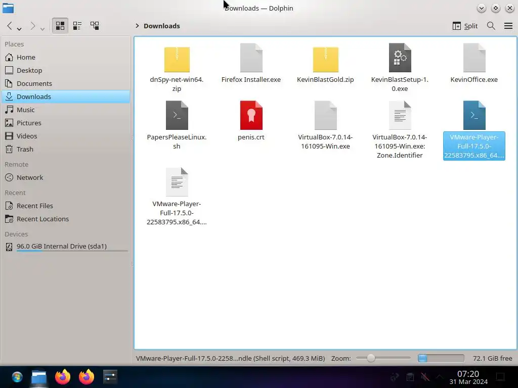This screenshot has width=518, height=388.
Task: Switch to Details tree view mode
Action: click(x=95, y=26)
